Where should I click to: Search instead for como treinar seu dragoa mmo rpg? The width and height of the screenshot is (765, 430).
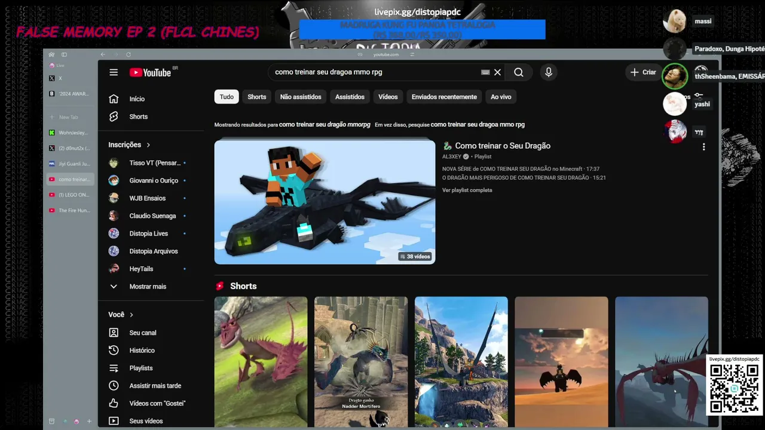click(x=478, y=125)
